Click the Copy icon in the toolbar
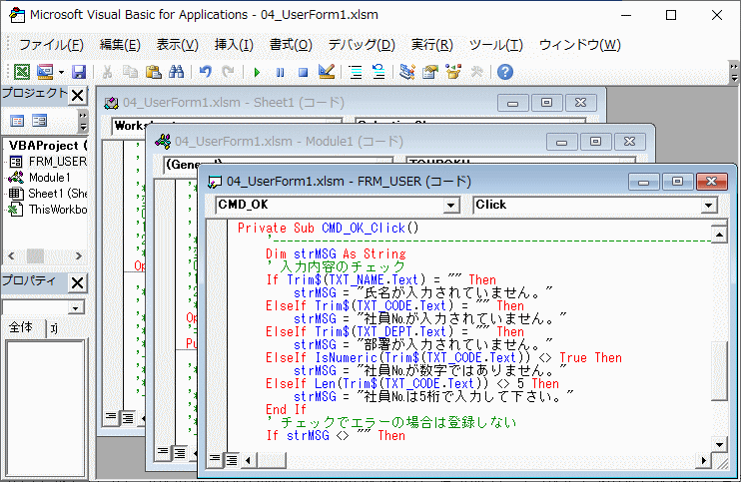The height and width of the screenshot is (482, 741). point(130,72)
